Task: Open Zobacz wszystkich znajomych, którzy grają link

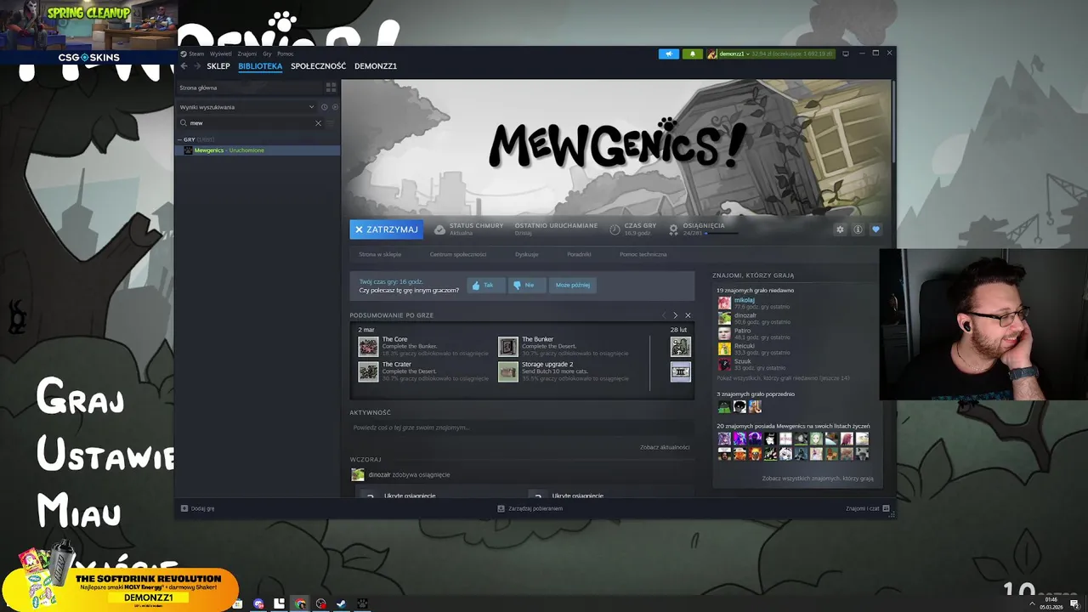Action: point(818,479)
